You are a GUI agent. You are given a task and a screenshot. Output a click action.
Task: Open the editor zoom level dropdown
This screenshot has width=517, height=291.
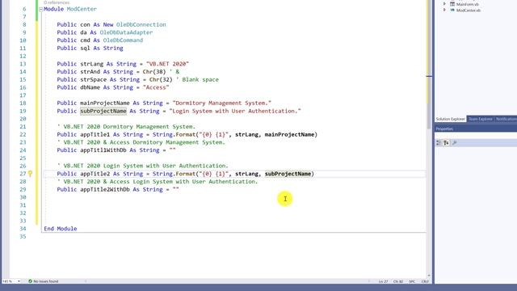pyautogui.click(x=19, y=281)
